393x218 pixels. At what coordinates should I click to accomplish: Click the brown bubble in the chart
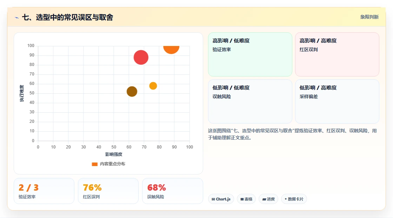pyautogui.click(x=132, y=92)
